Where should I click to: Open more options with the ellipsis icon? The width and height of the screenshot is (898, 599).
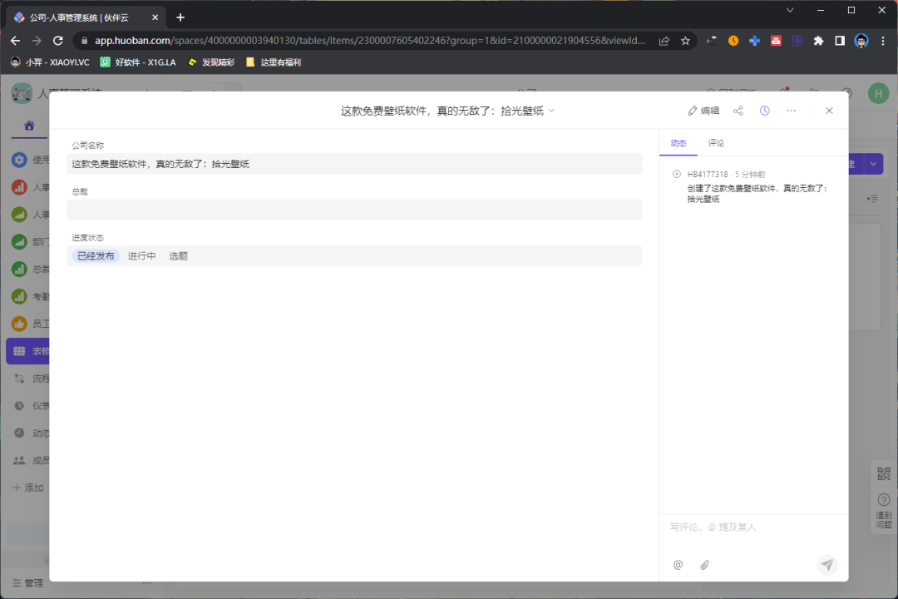791,110
